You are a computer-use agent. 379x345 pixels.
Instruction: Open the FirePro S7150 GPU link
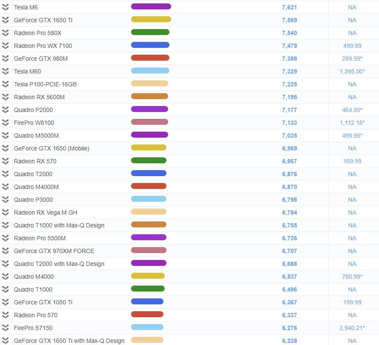coord(33,328)
